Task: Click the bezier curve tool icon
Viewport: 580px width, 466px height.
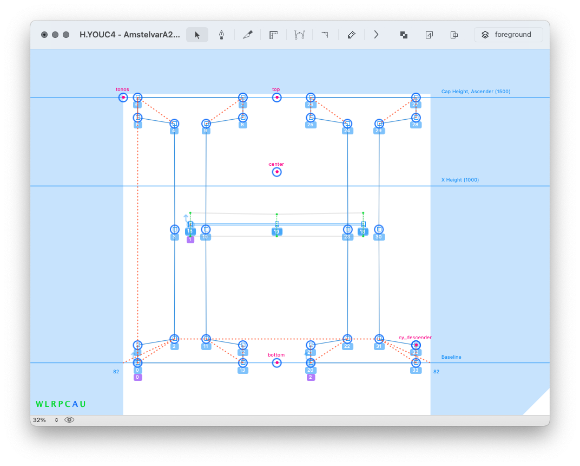Action: coord(299,35)
